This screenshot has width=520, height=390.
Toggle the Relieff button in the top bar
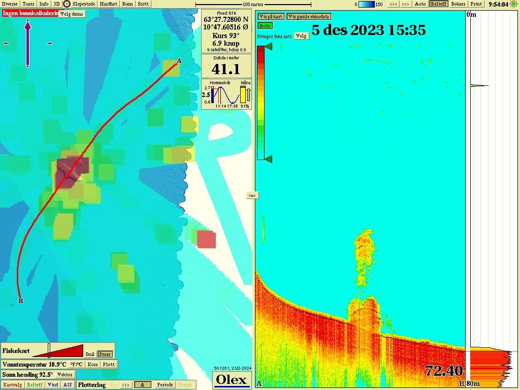pyautogui.click(x=439, y=4)
